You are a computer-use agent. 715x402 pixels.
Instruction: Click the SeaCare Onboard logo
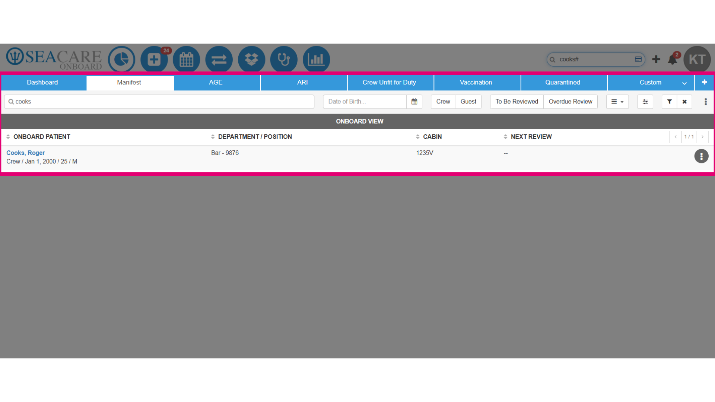tap(54, 59)
